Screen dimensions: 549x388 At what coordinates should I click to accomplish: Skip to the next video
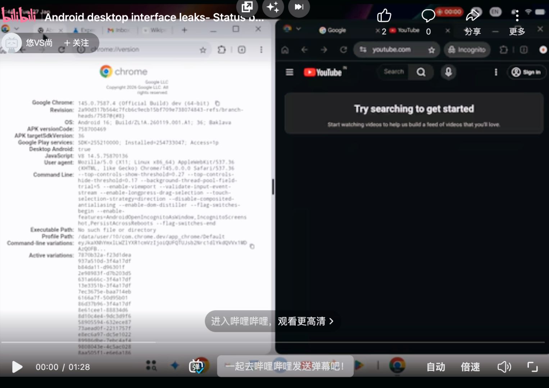(x=299, y=7)
